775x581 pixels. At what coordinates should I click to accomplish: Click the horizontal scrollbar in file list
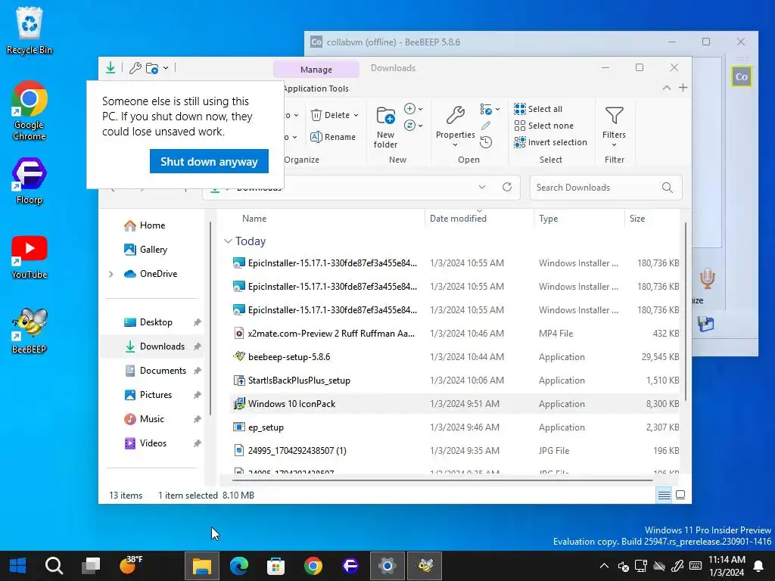(442, 480)
